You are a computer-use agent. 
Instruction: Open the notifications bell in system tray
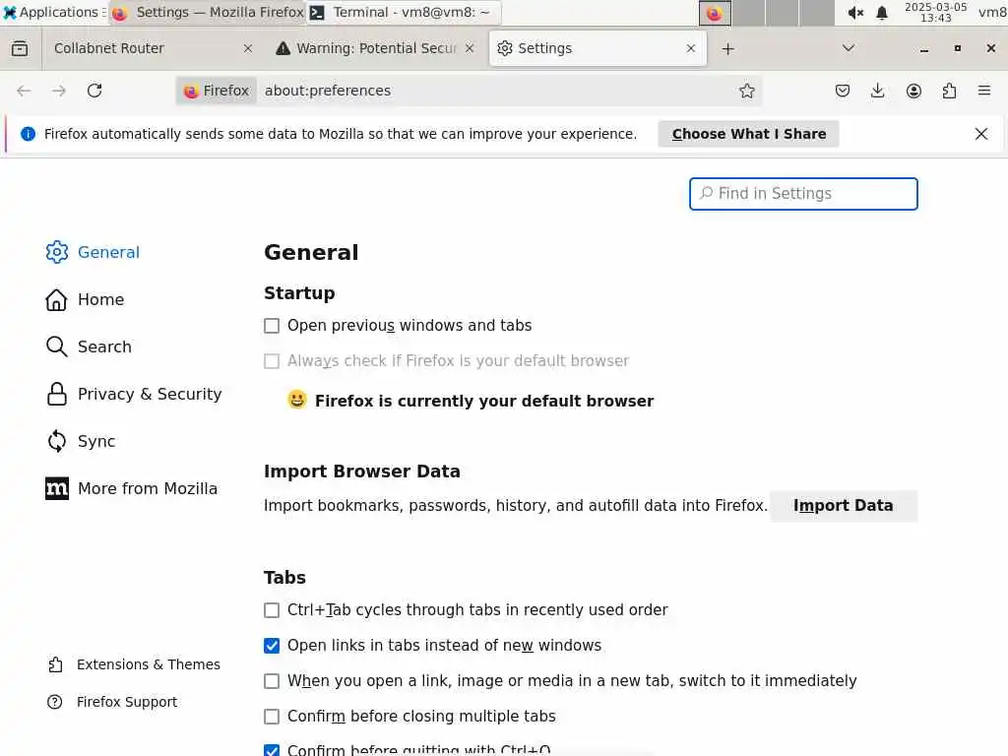(882, 13)
